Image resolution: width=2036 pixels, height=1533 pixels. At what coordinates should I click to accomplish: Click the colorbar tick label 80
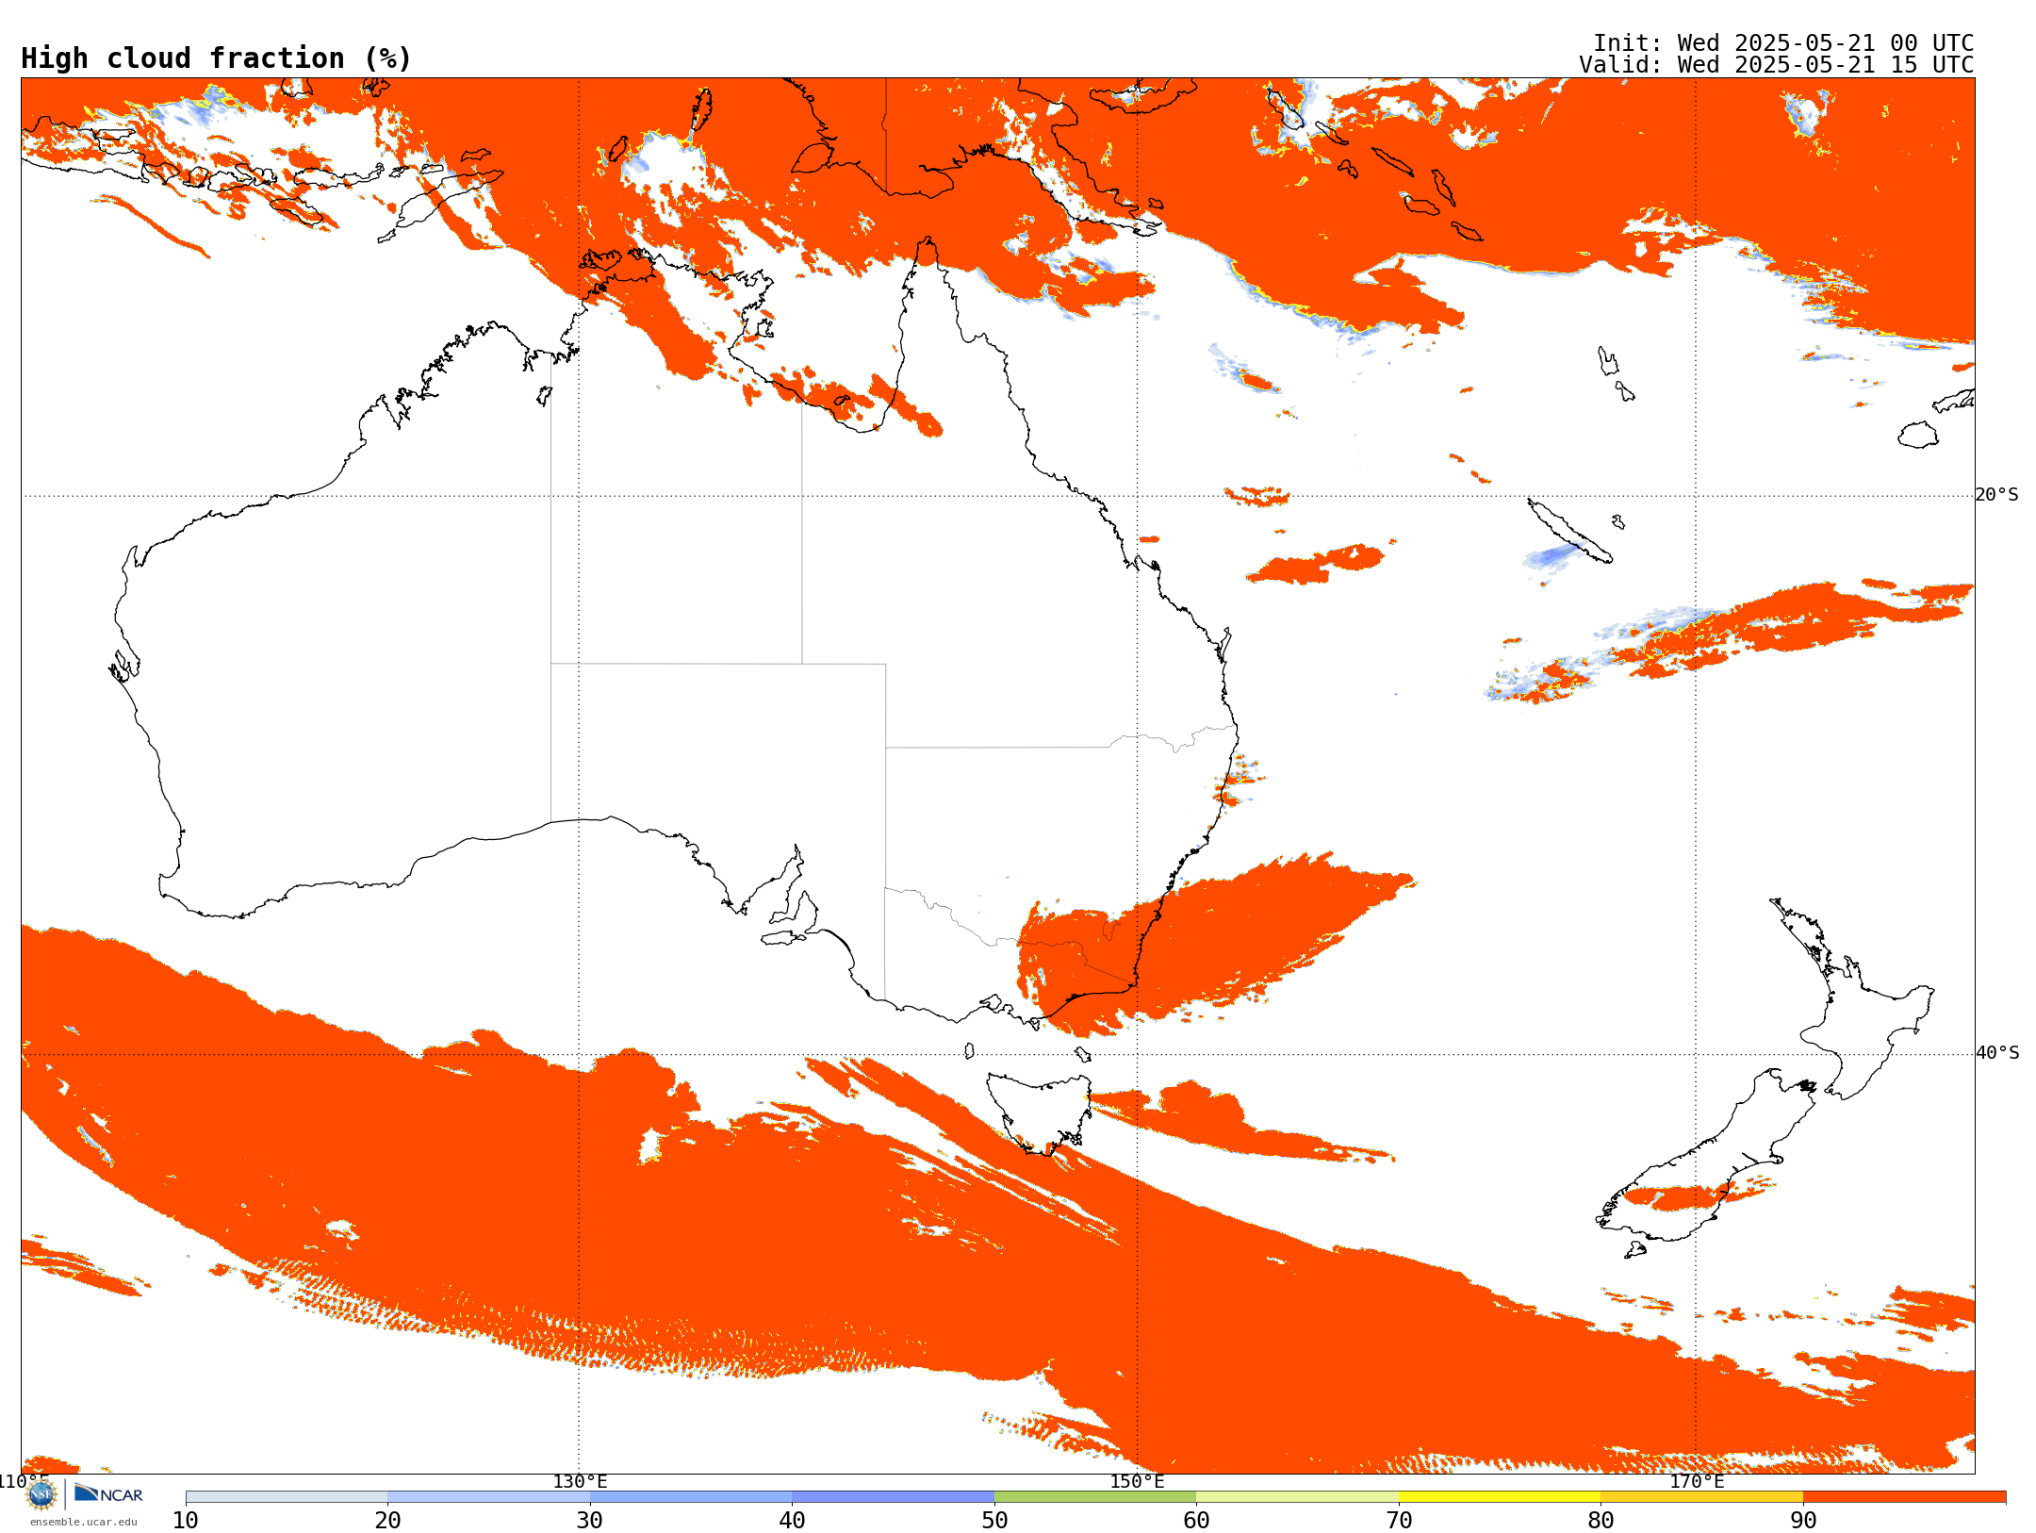1601,1521
